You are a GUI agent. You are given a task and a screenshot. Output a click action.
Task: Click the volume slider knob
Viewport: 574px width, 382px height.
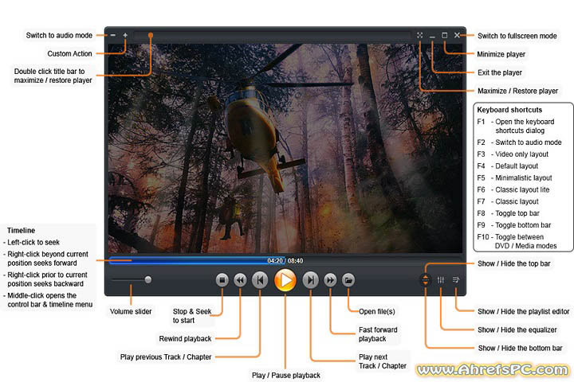tap(148, 279)
